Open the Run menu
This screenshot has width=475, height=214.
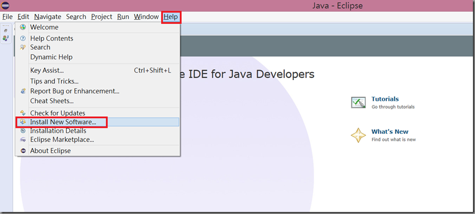tap(123, 17)
